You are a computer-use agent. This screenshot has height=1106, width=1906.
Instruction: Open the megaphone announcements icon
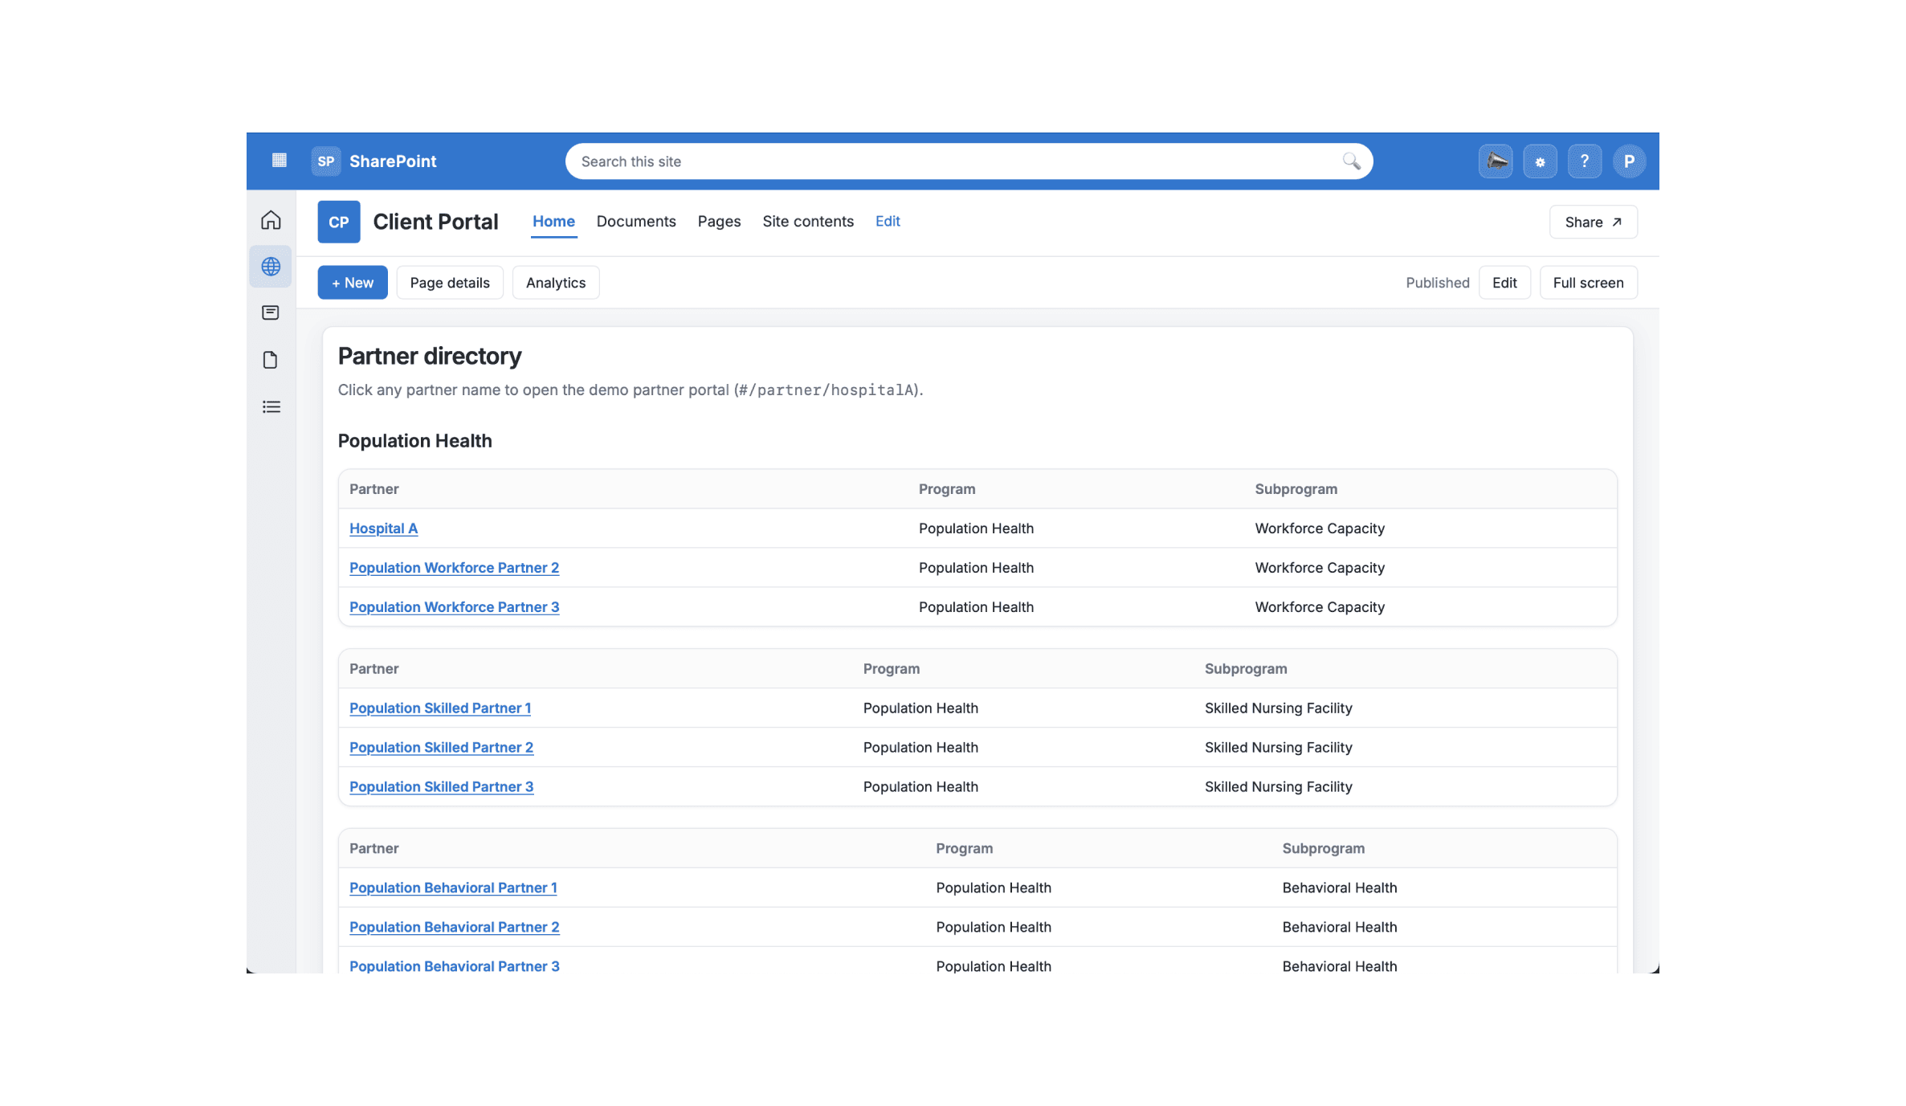[1496, 161]
